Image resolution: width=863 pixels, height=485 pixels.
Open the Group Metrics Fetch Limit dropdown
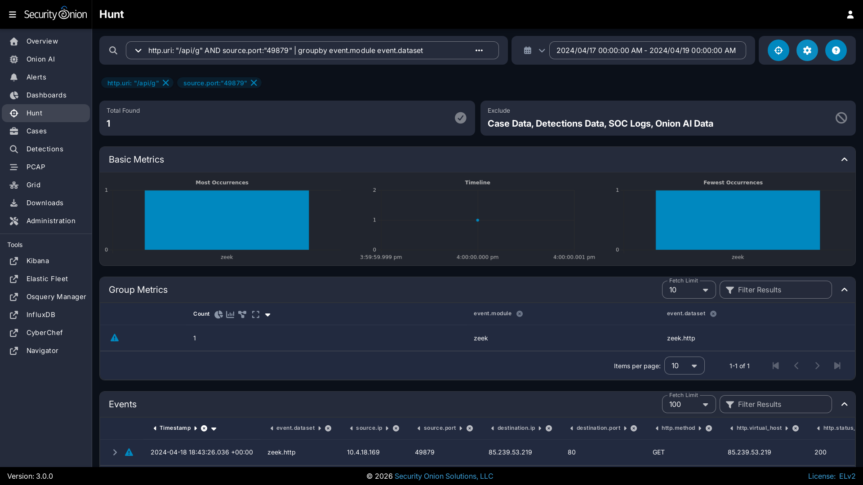tap(688, 290)
